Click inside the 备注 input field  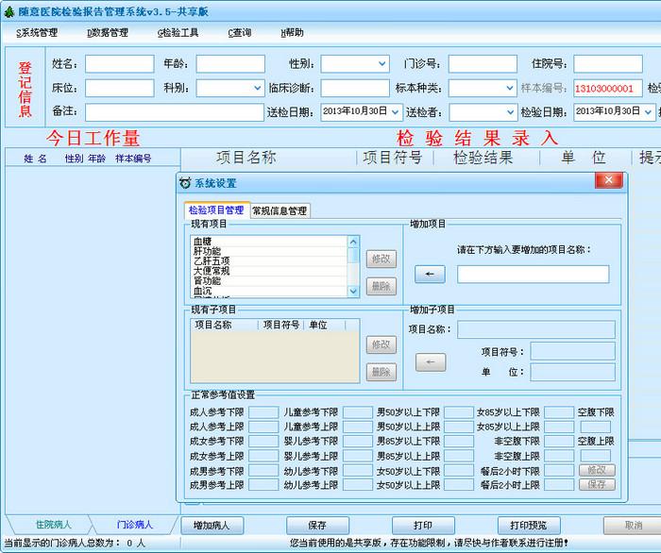tap(175, 112)
